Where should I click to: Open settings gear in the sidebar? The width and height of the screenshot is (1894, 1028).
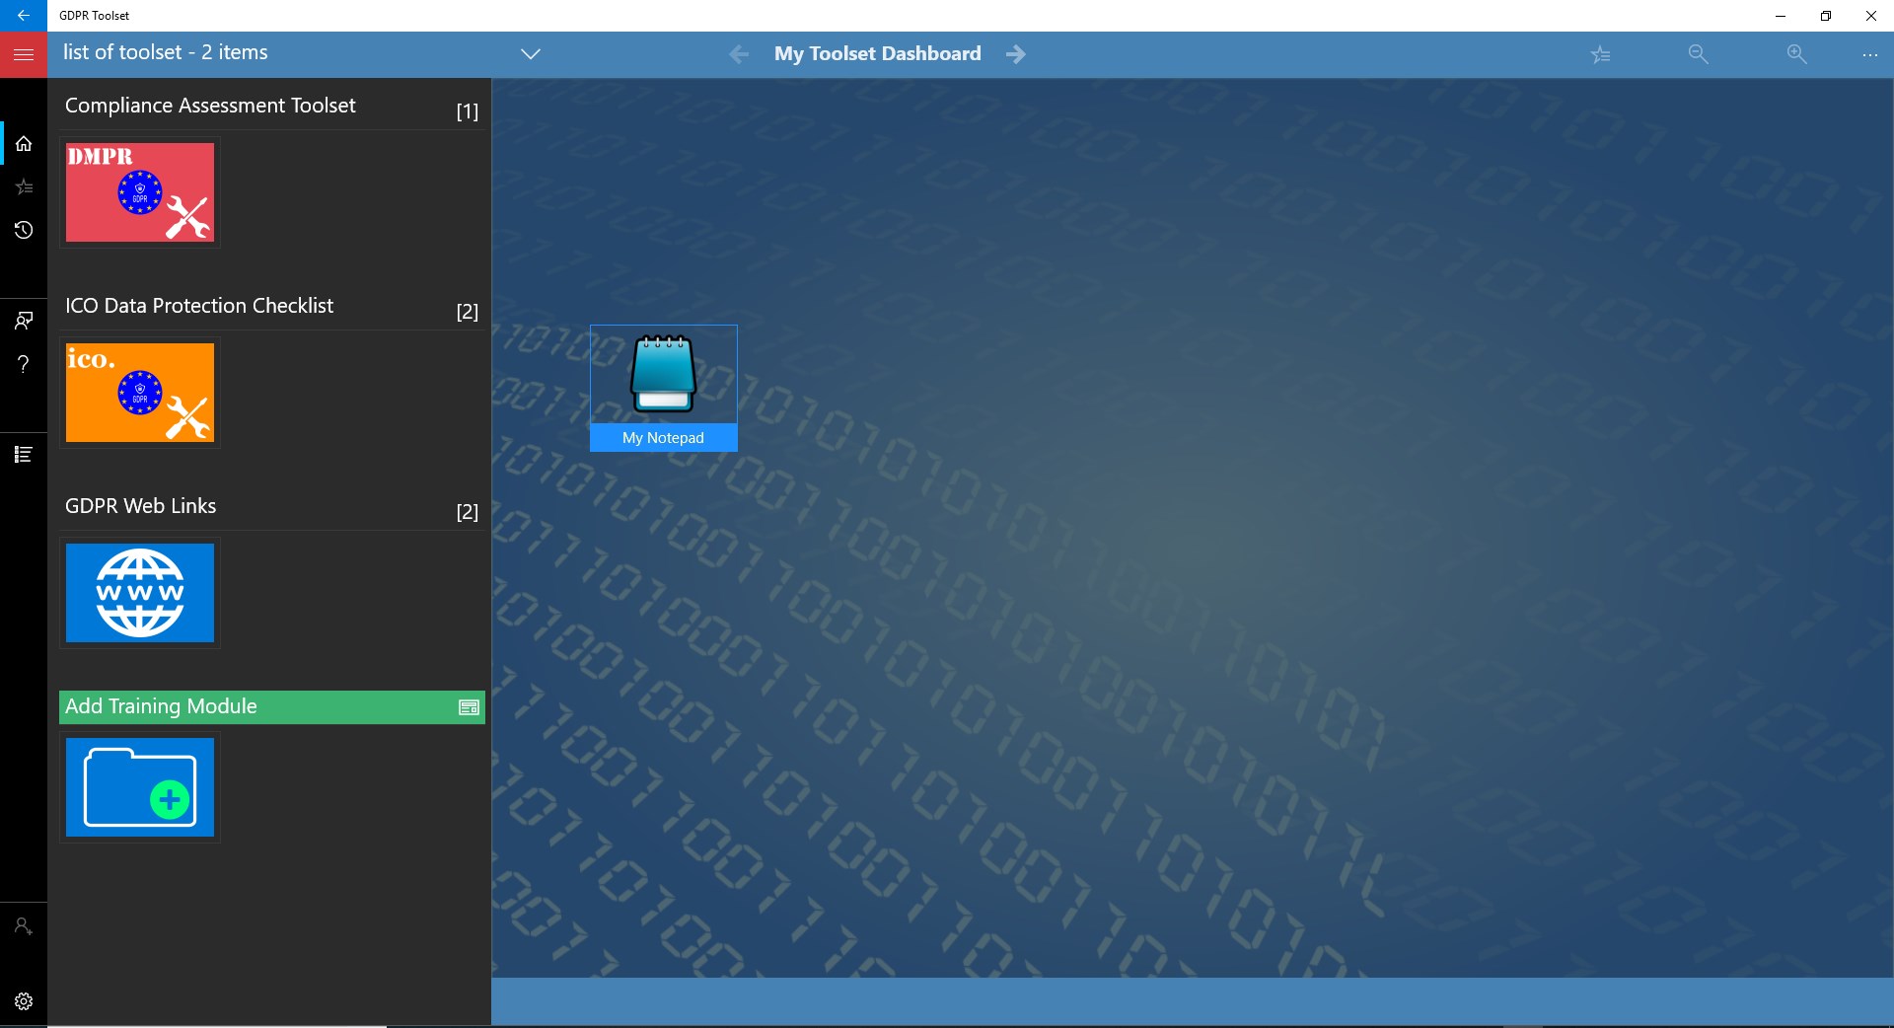pyautogui.click(x=24, y=1001)
